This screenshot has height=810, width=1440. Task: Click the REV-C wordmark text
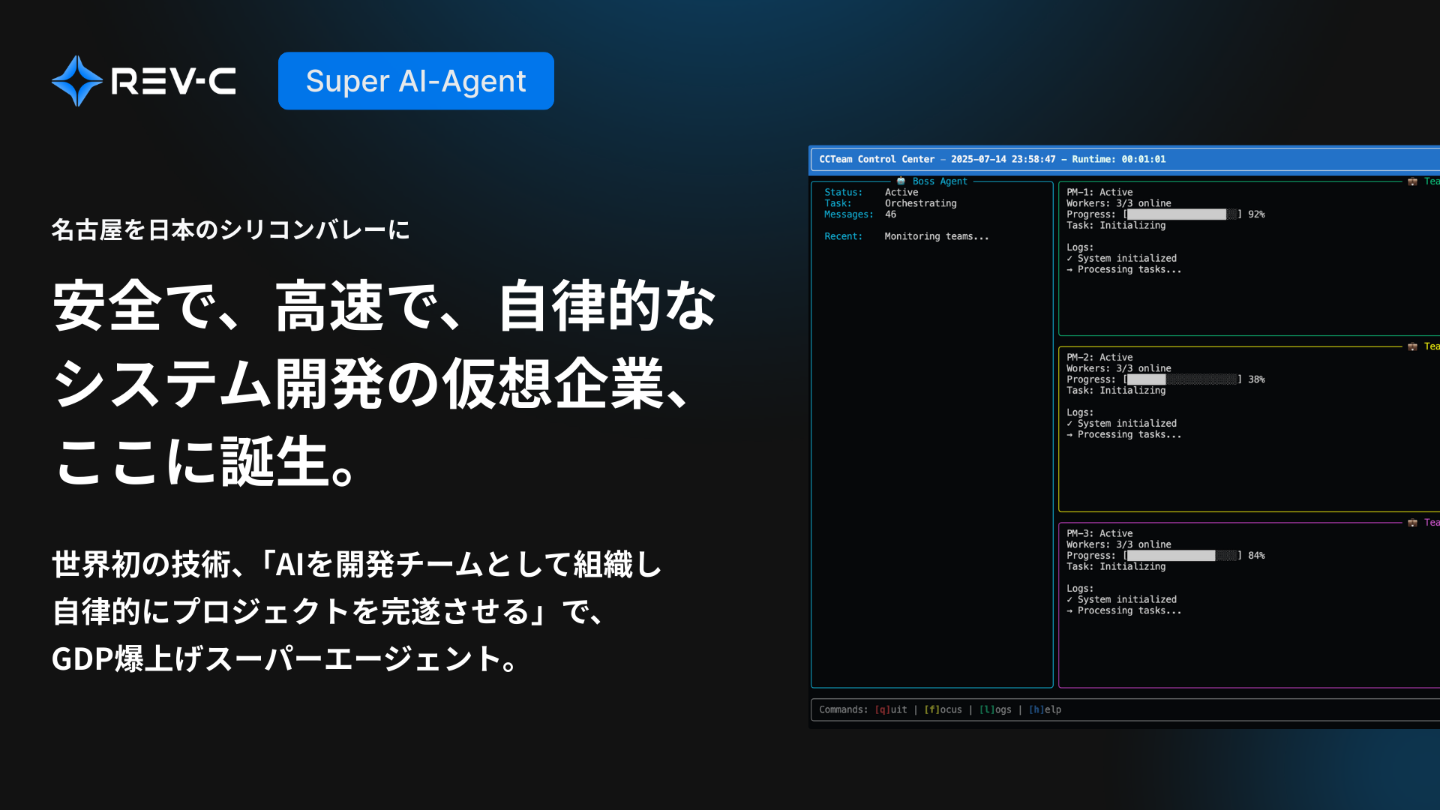[173, 81]
